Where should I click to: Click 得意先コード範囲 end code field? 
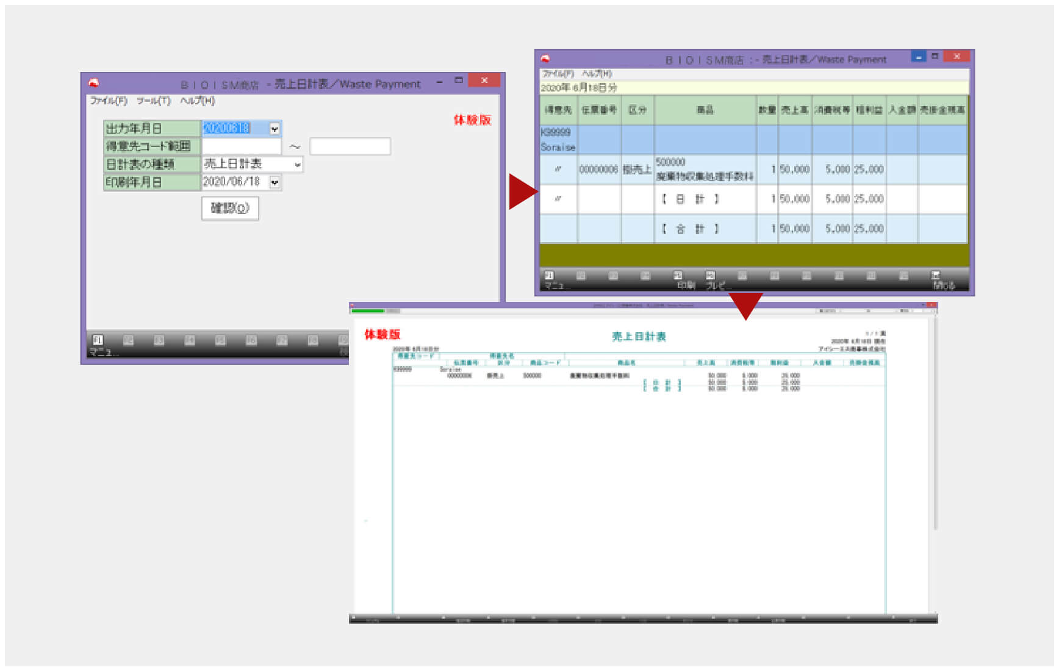(350, 146)
